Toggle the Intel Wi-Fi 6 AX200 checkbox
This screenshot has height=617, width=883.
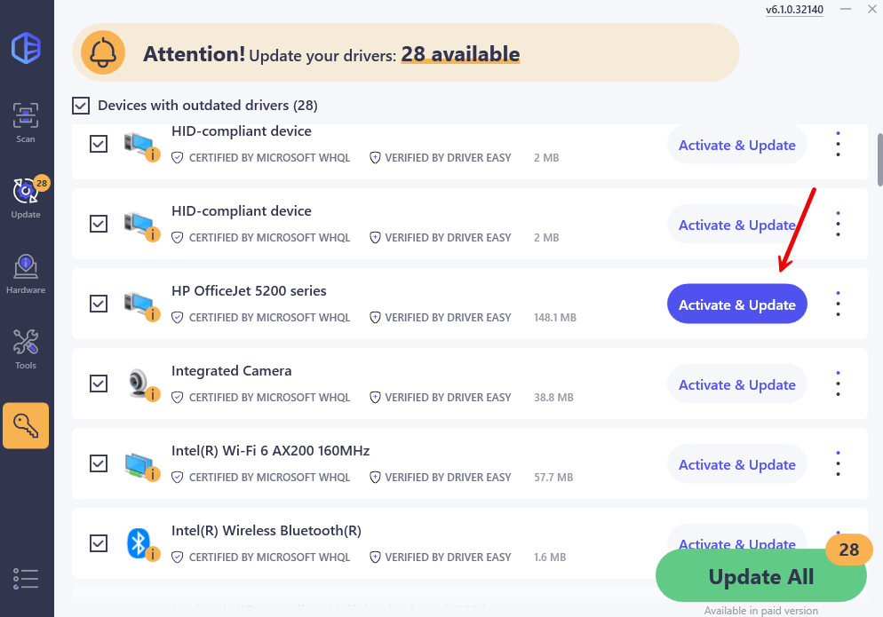point(99,463)
